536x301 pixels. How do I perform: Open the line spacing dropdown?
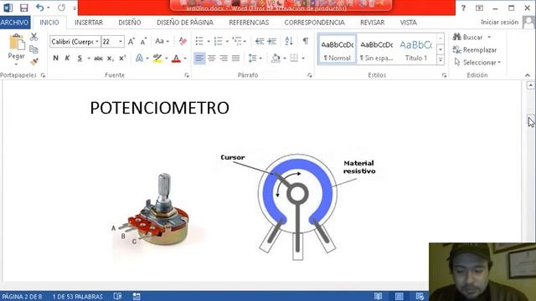tap(260, 59)
